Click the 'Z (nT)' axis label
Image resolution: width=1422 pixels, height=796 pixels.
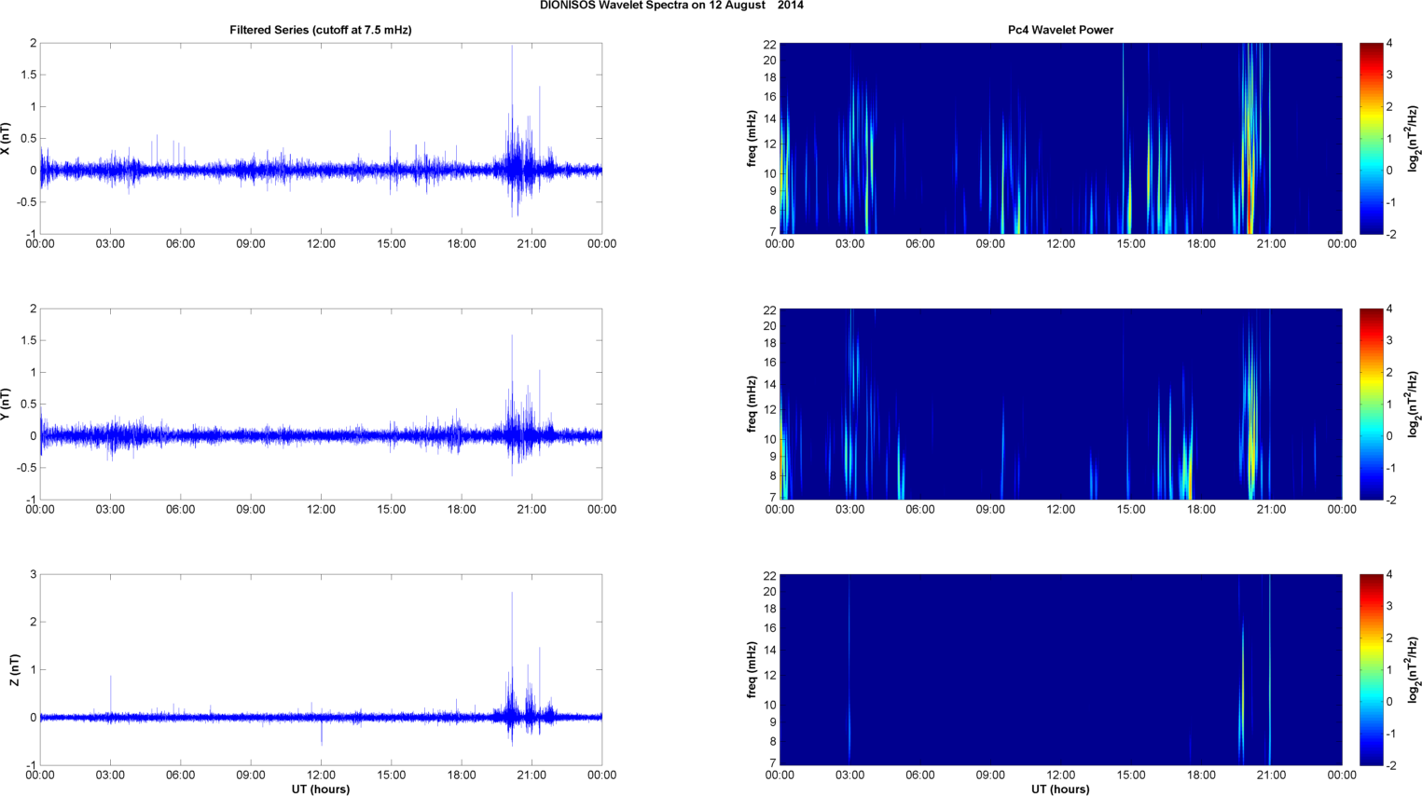click(14, 669)
